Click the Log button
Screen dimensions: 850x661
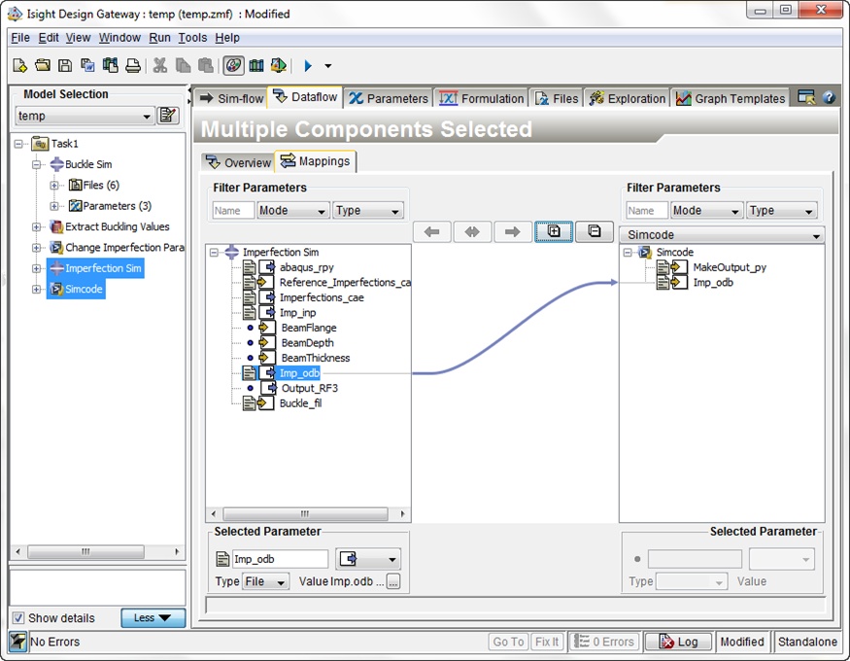tap(678, 642)
